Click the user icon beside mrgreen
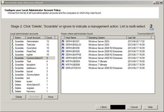Viewport: 164px width, 112px height. coord(13,88)
